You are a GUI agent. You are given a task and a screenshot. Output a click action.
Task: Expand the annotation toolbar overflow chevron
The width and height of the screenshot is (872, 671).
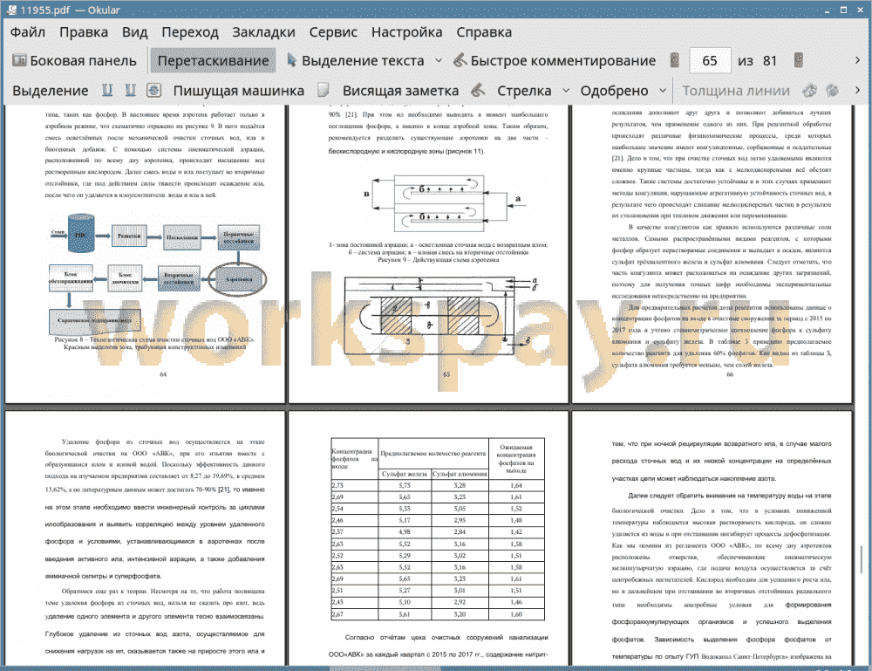(x=857, y=90)
